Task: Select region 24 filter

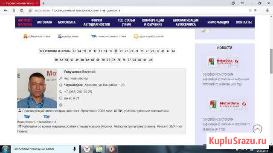Action: (136, 51)
